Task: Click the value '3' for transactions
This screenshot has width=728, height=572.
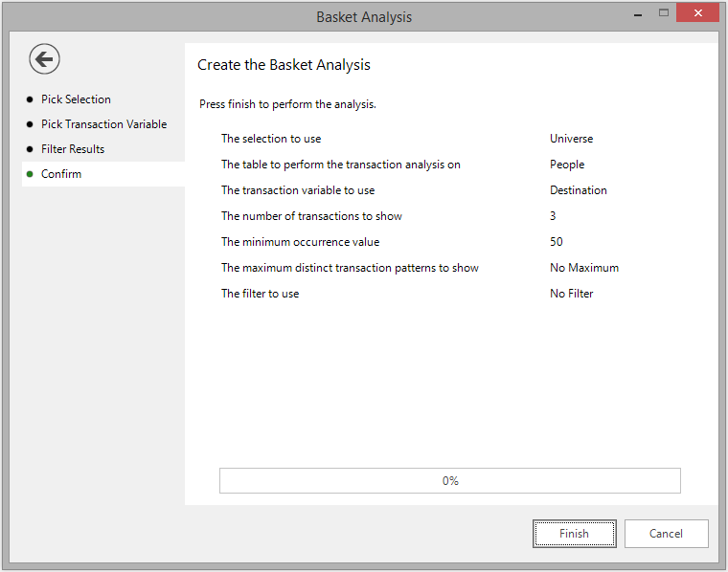Action: (553, 216)
